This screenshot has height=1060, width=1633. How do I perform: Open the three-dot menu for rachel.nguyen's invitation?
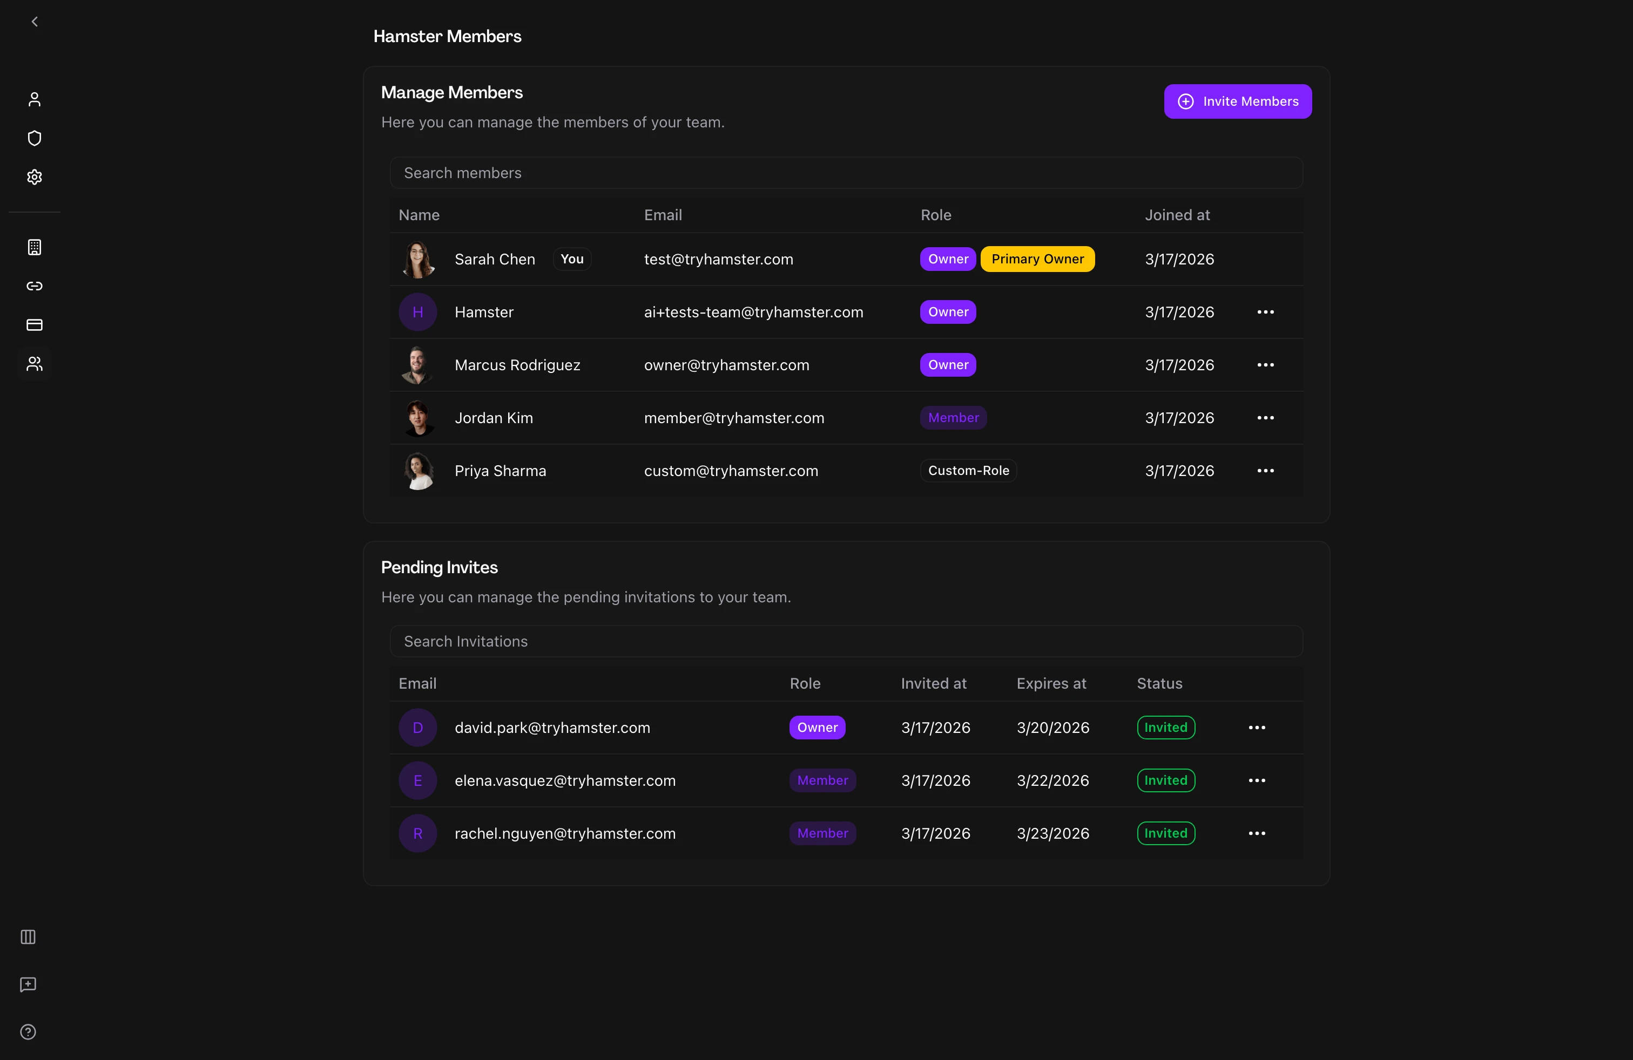click(x=1256, y=833)
